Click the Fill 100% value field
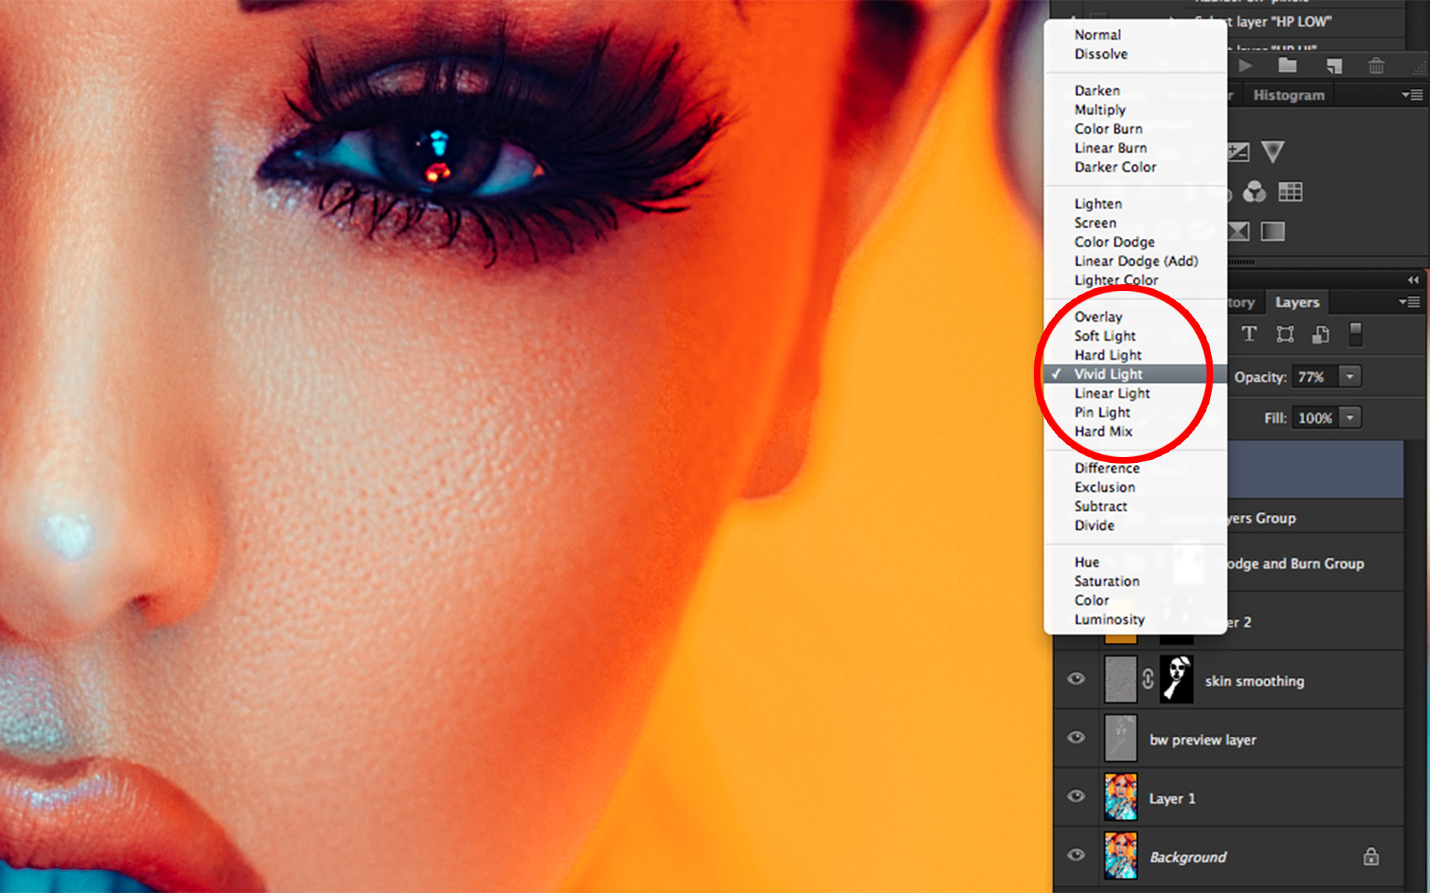Viewport: 1430px width, 893px height. point(1316,417)
